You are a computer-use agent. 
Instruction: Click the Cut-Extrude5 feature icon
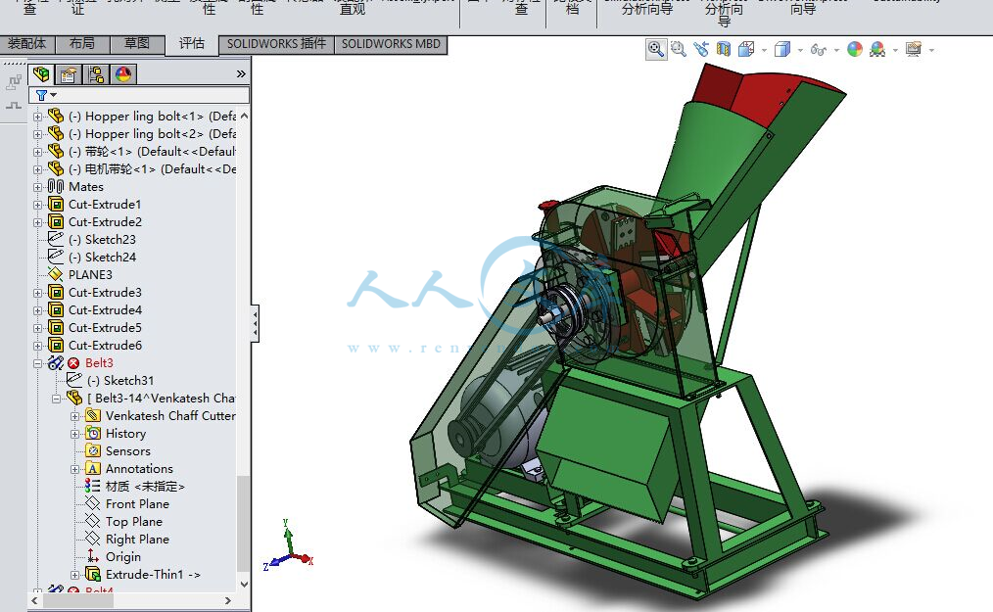56,327
